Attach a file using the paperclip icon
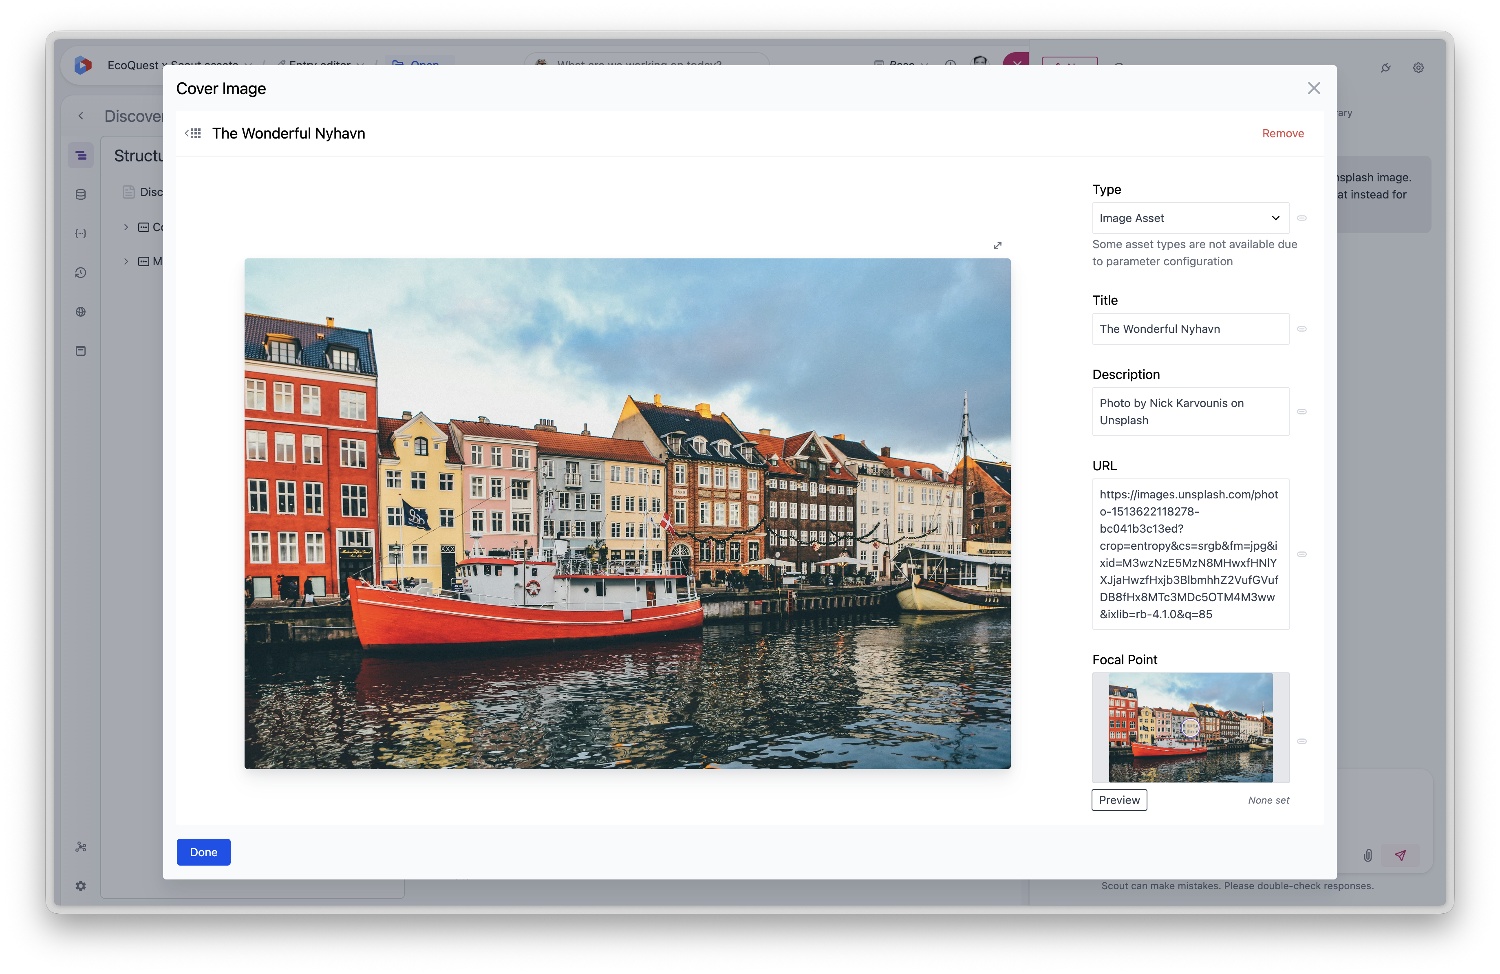 (1368, 855)
